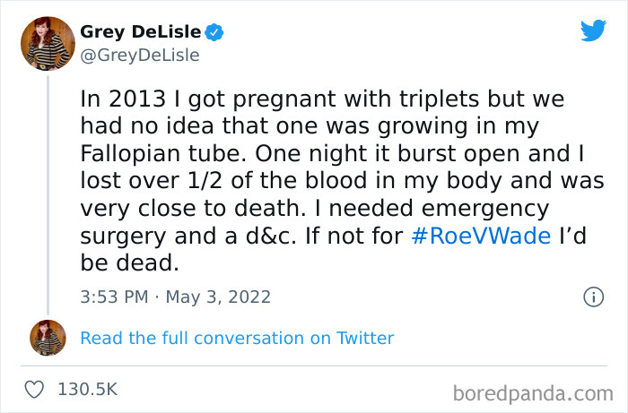Open the Grey DeLisle display name

[140, 32]
